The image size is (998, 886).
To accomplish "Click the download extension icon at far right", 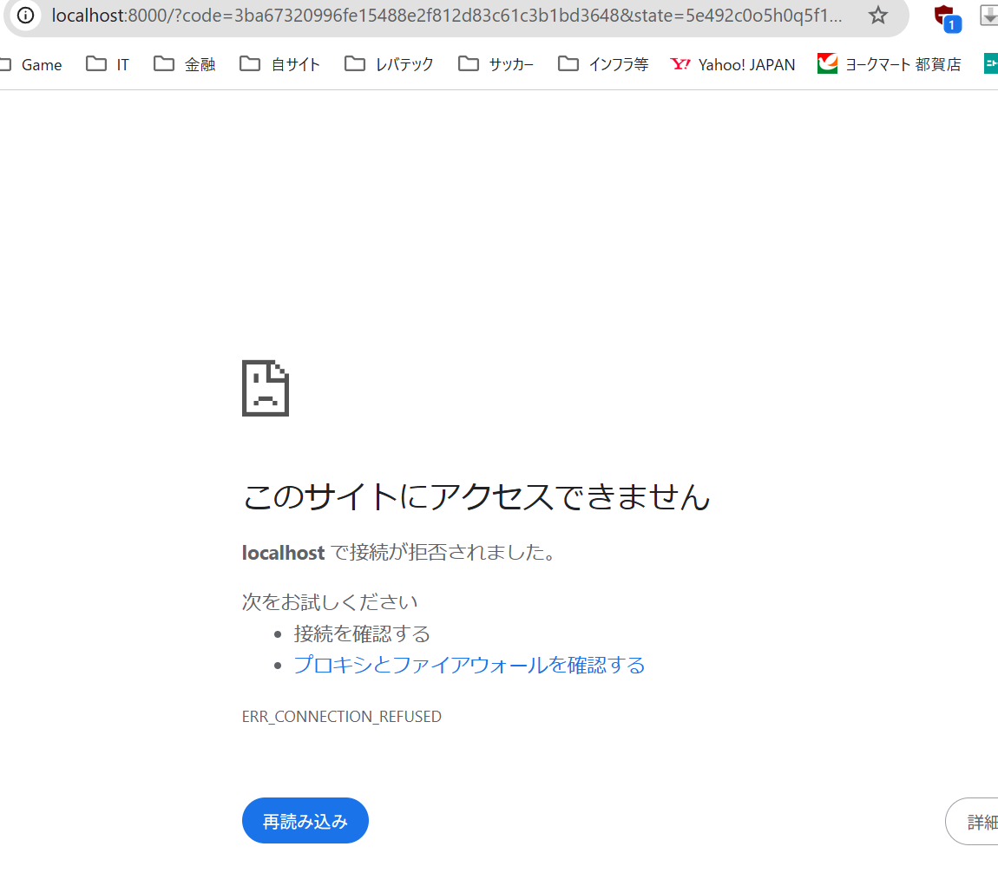I will pyautogui.click(x=989, y=16).
